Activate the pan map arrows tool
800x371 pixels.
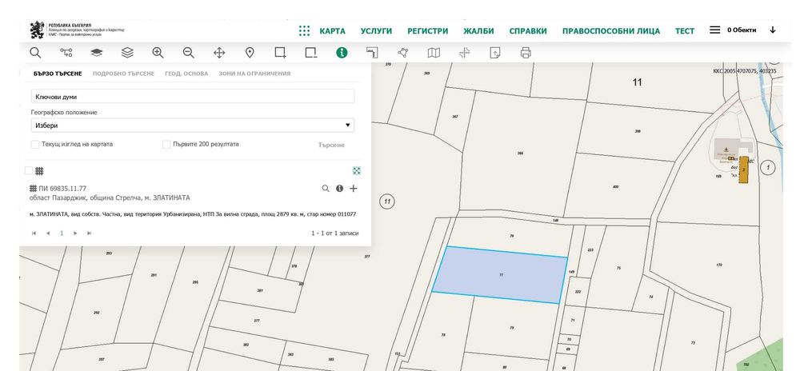[x=219, y=53]
